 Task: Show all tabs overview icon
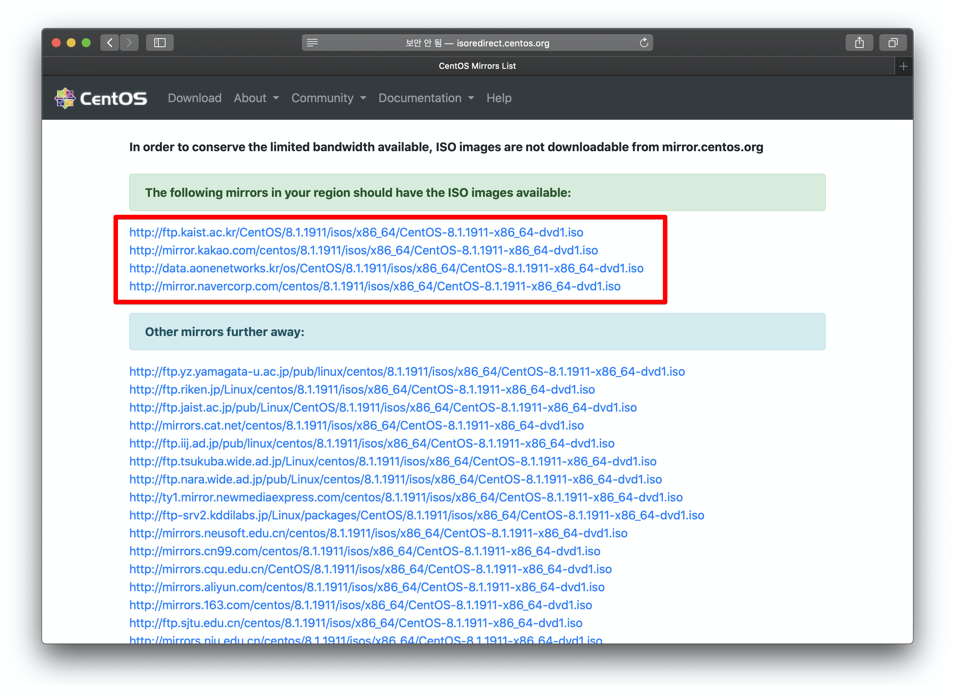[893, 43]
